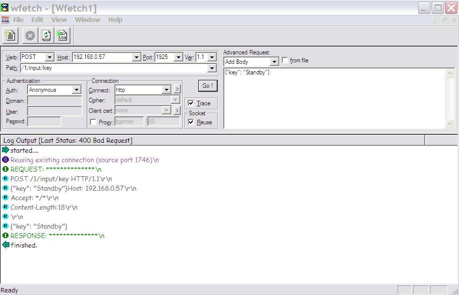
Task: Open the Help menu
Action: (115, 20)
